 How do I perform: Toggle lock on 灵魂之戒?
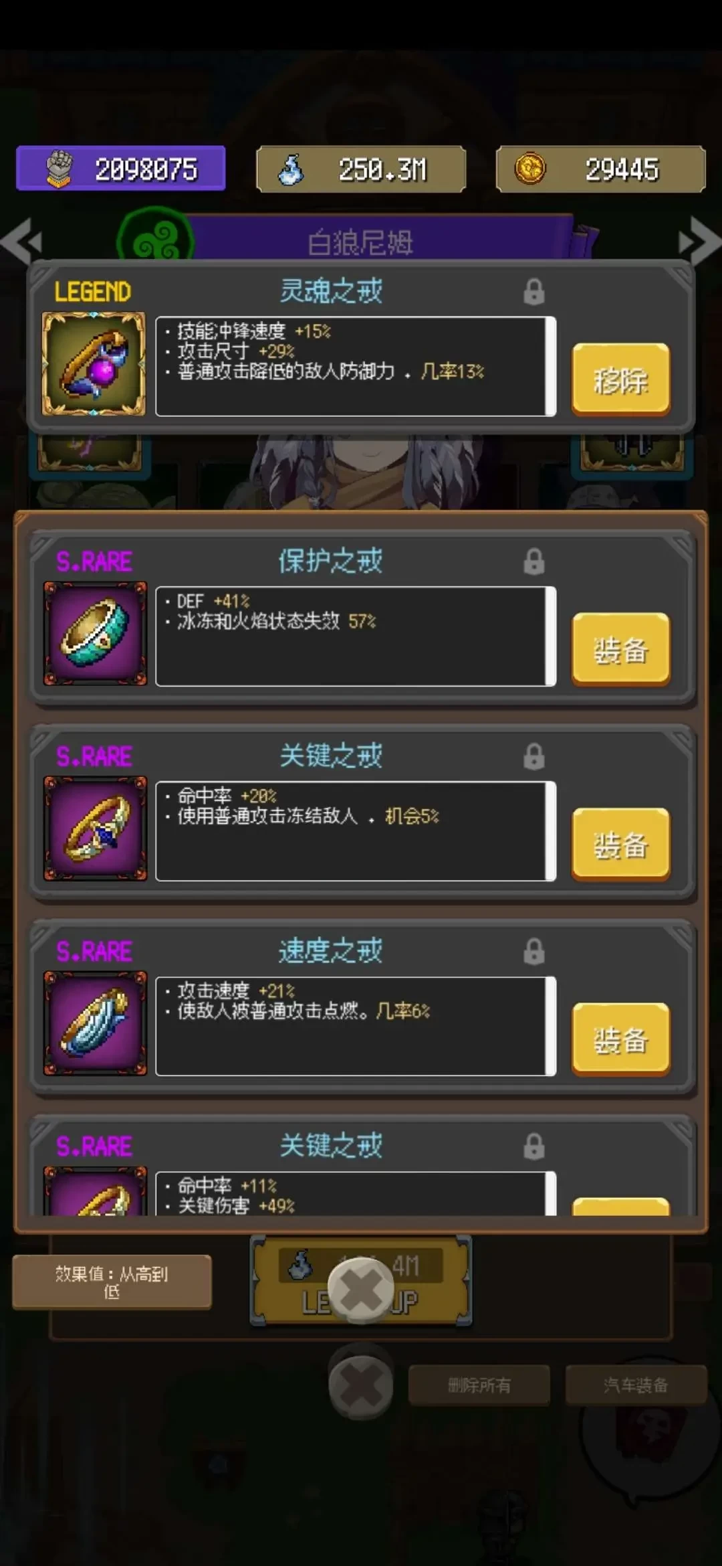click(533, 292)
